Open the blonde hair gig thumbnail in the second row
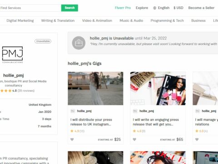This screenshot has height=164, width=218. (95, 158)
